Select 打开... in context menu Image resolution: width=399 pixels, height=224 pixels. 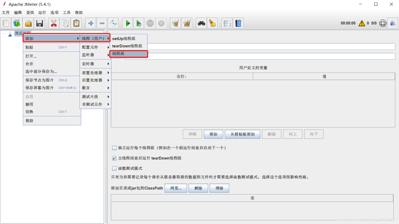(x=52, y=56)
